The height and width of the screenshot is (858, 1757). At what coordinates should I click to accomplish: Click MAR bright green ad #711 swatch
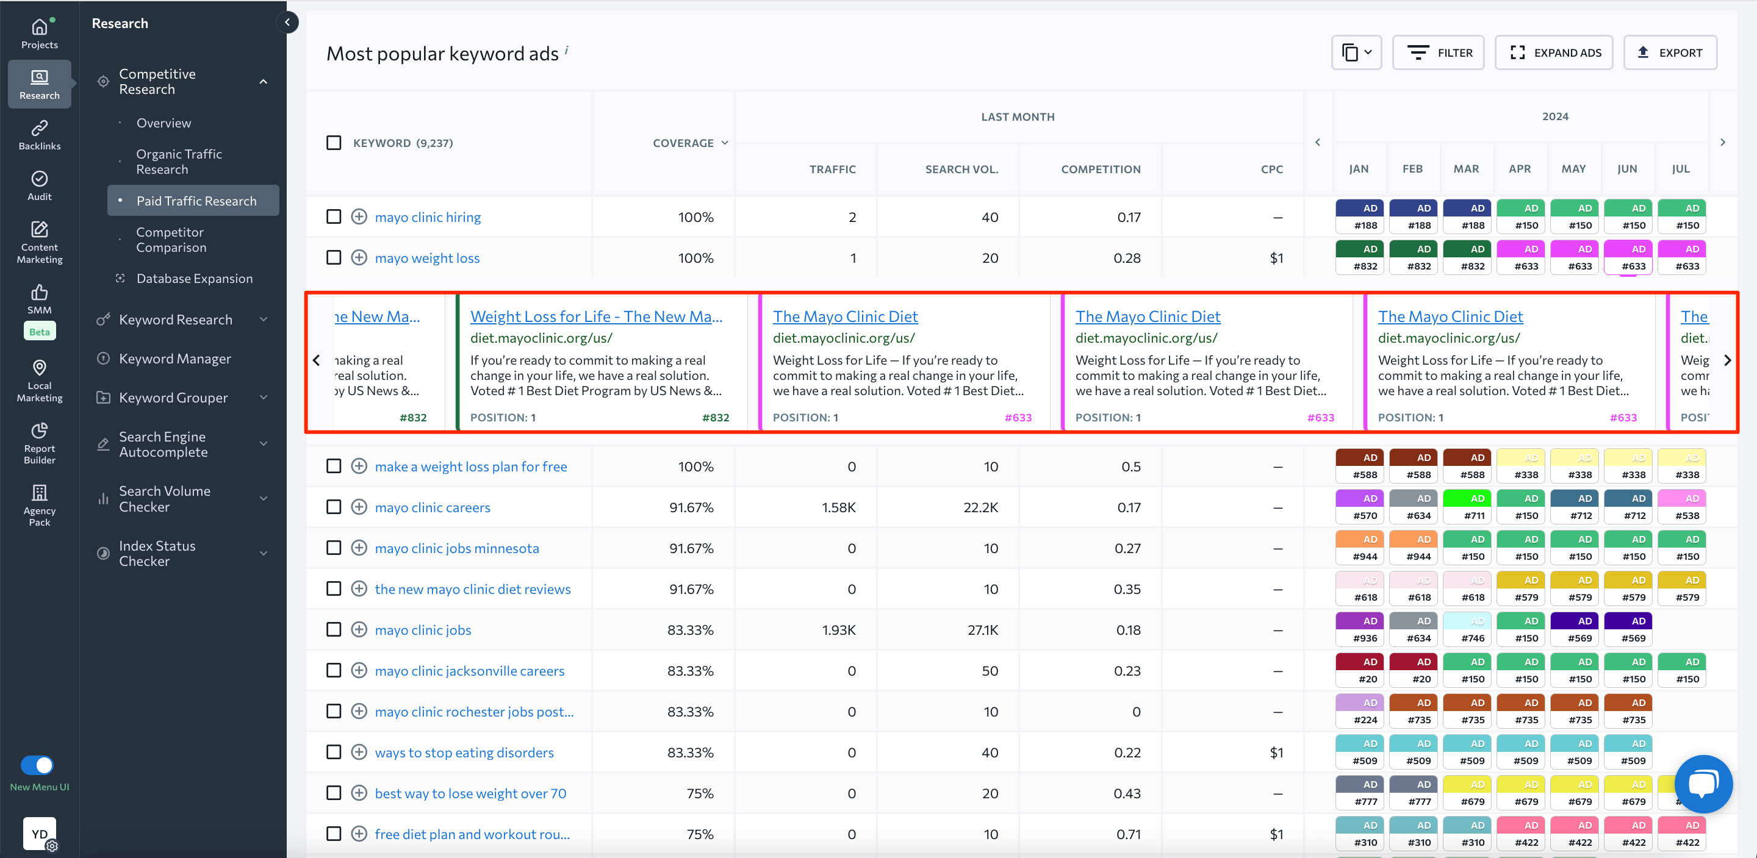tap(1467, 507)
